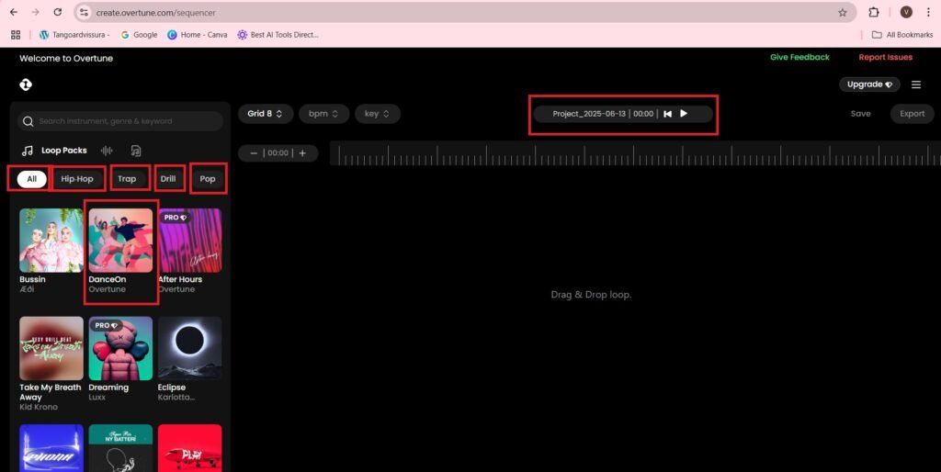Click the search magnifier icon
The width and height of the screenshot is (941, 472).
pyautogui.click(x=28, y=121)
